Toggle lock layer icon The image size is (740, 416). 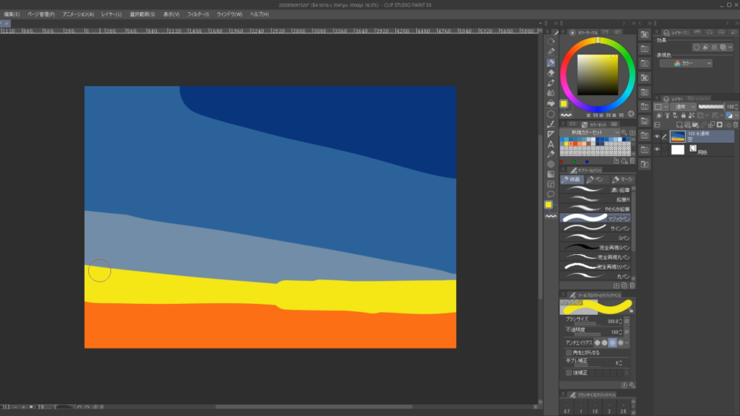tap(684, 115)
